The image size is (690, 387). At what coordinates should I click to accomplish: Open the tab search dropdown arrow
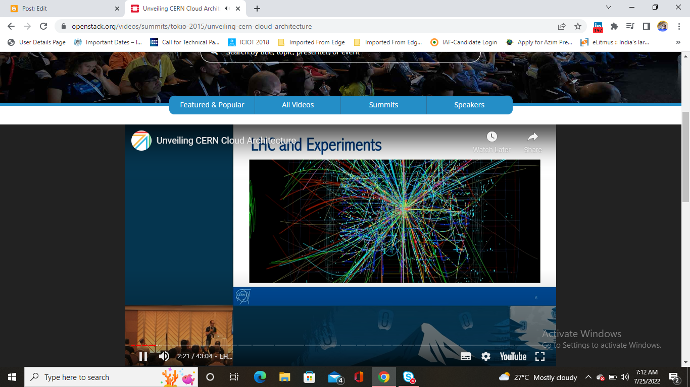click(x=609, y=8)
